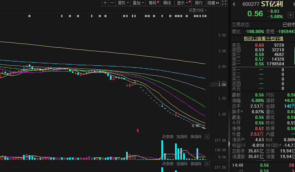Viewport: 295px width, 172px height.
Task: Click 加指标 in the upper indicator panel
Action: coord(182,137)
